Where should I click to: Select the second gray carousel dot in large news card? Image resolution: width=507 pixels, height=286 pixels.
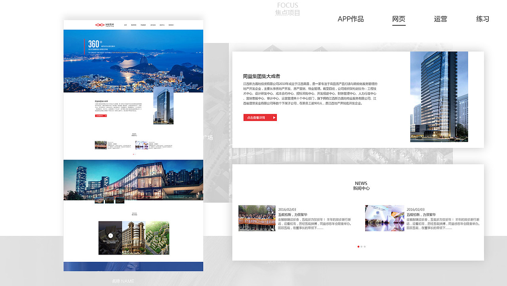click(x=362, y=247)
